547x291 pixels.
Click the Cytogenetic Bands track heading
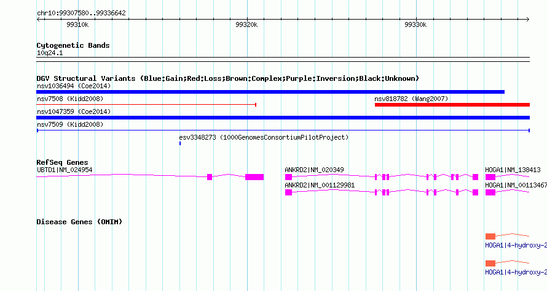[73, 45]
